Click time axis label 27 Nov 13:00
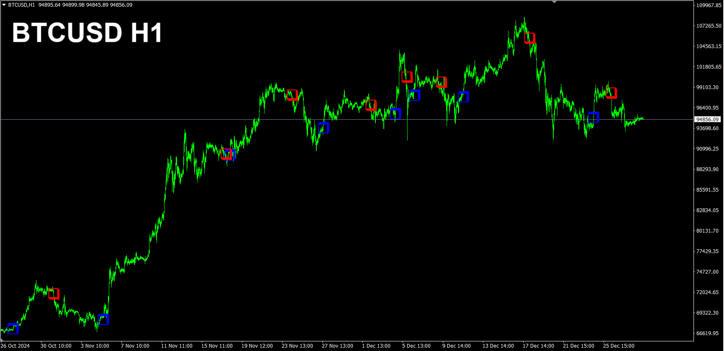Screen dimensions: 724x351 [338, 346]
